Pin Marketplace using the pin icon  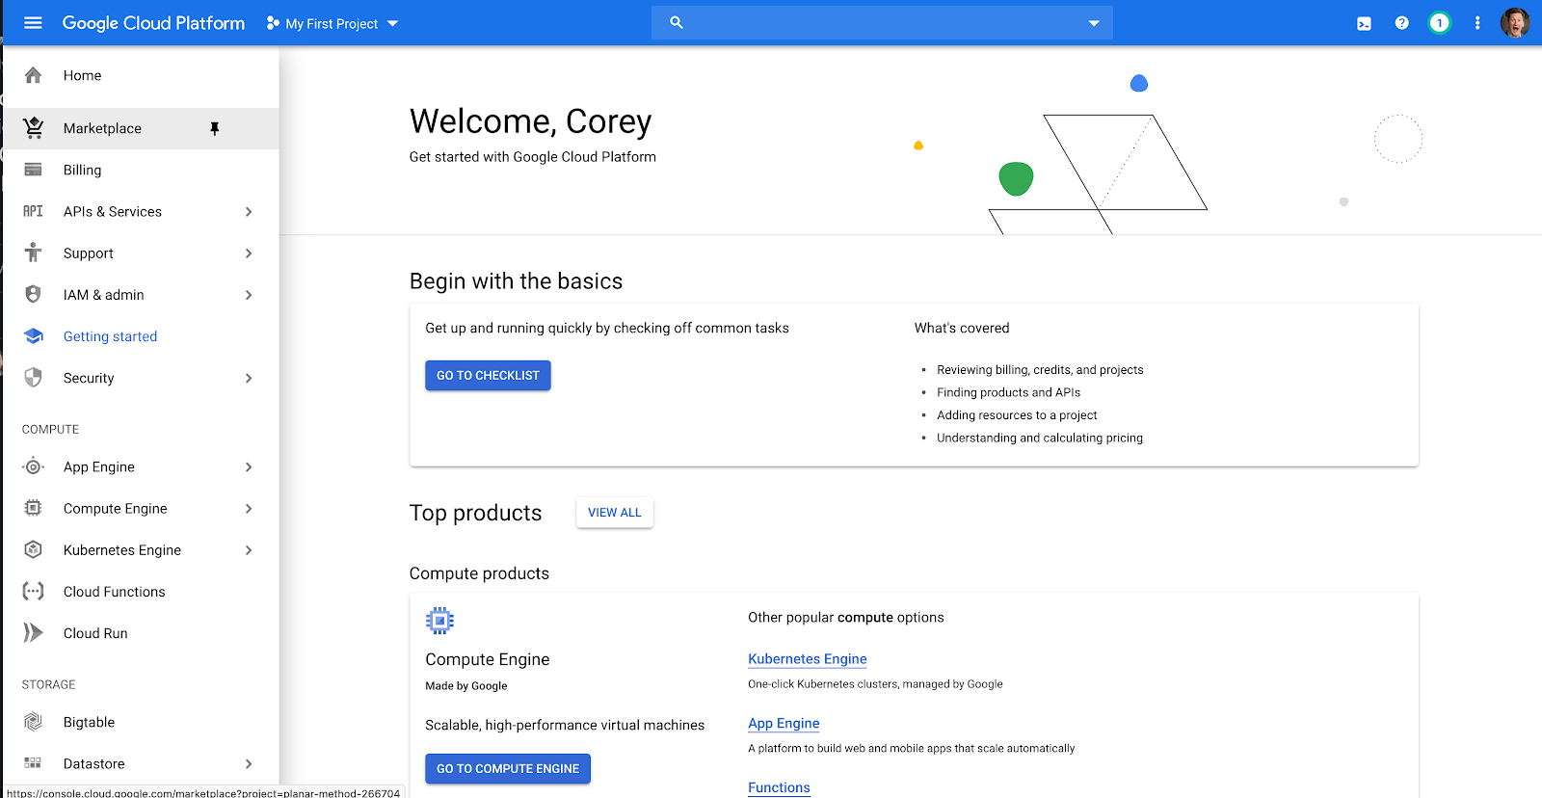tap(215, 128)
